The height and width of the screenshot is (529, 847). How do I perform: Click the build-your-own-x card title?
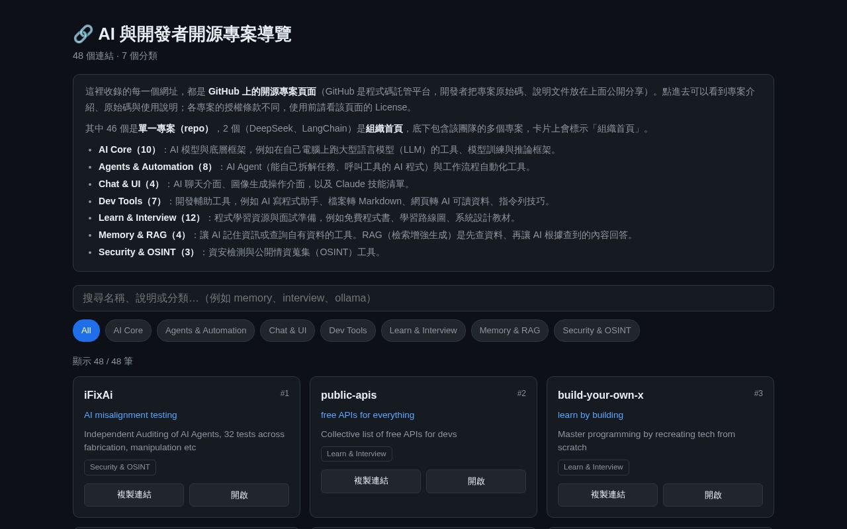(x=601, y=395)
